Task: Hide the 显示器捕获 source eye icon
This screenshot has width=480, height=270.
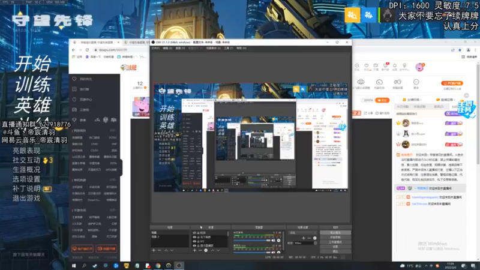Action: click(x=194, y=245)
